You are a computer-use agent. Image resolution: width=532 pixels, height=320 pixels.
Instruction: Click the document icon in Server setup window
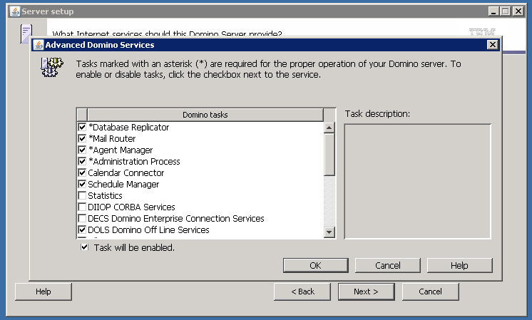pyautogui.click(x=26, y=33)
